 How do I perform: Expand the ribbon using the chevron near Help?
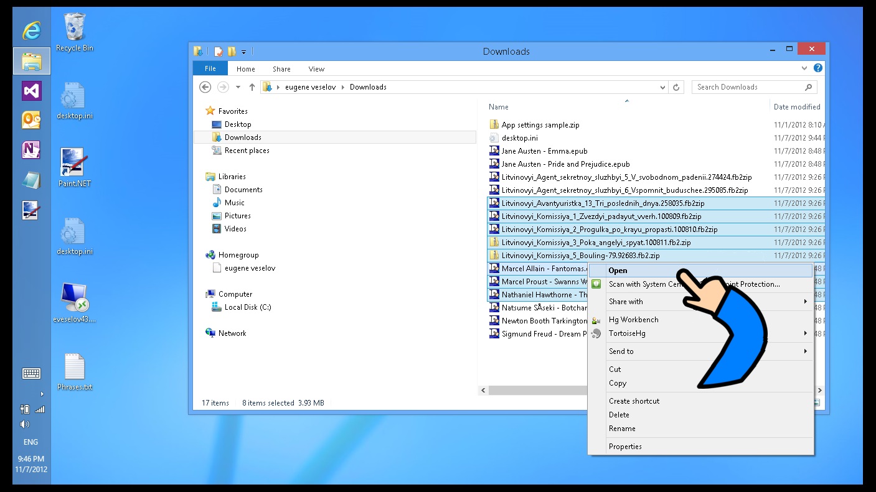pos(804,68)
